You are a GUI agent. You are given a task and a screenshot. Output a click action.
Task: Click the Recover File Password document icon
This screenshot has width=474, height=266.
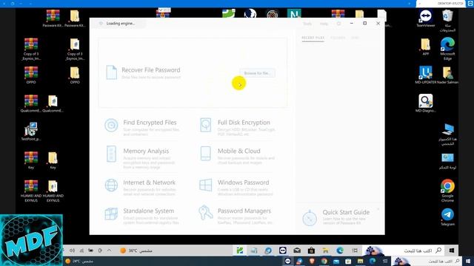[111, 72]
